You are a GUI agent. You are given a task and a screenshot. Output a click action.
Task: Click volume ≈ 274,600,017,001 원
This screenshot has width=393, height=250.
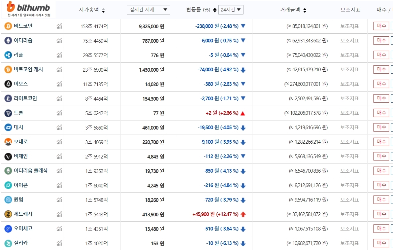306,84
